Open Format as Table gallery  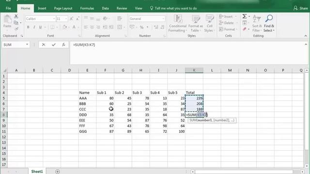click(x=196, y=24)
